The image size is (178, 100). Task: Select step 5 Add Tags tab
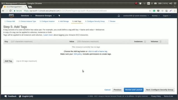pos(77,21)
